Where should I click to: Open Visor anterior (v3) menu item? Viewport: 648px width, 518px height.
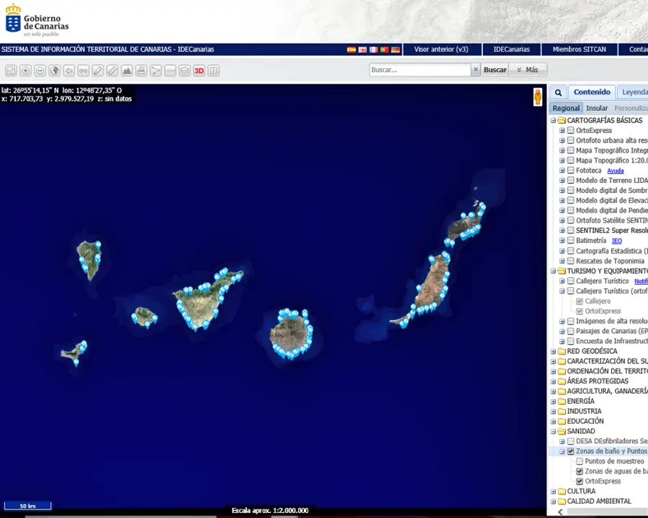click(441, 49)
